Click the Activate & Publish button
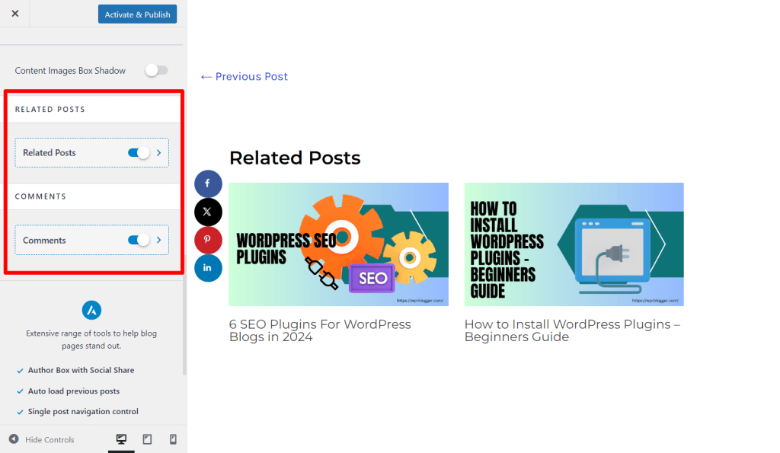Image resolution: width=780 pixels, height=453 pixels. 137,14
